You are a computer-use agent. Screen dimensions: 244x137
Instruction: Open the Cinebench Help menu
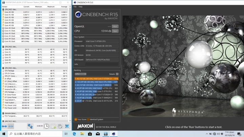tap(80, 7)
